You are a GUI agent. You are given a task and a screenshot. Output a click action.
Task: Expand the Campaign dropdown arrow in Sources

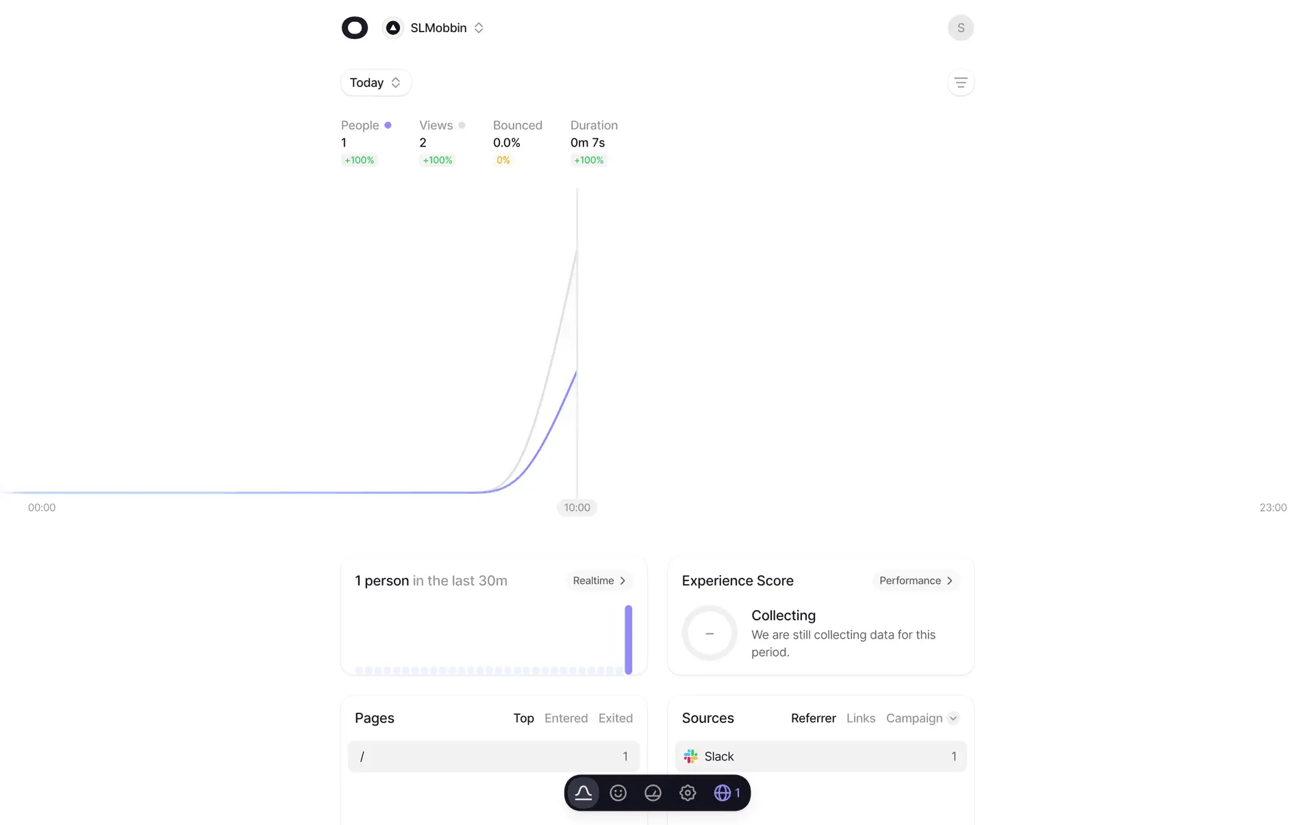point(953,718)
